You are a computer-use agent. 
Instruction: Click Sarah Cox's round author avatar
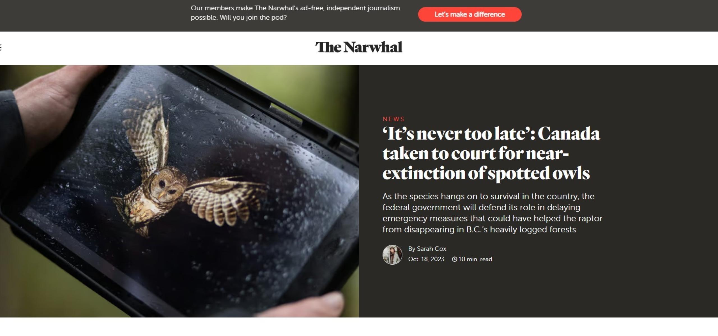(x=392, y=255)
